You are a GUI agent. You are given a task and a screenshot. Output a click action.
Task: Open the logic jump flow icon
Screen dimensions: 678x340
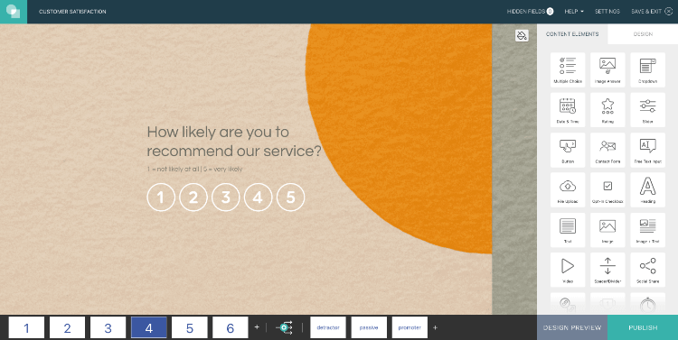click(x=284, y=327)
